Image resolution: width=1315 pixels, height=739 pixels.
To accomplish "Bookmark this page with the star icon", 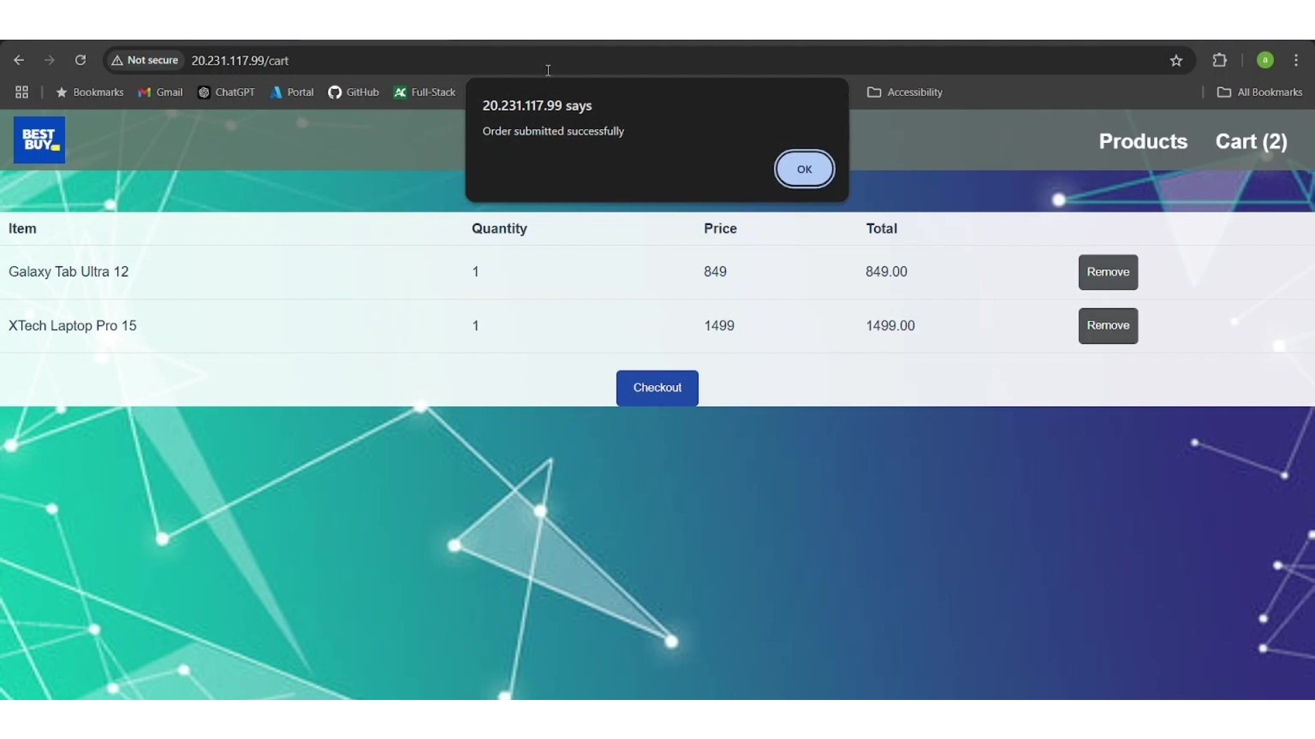I will 1176,61.
